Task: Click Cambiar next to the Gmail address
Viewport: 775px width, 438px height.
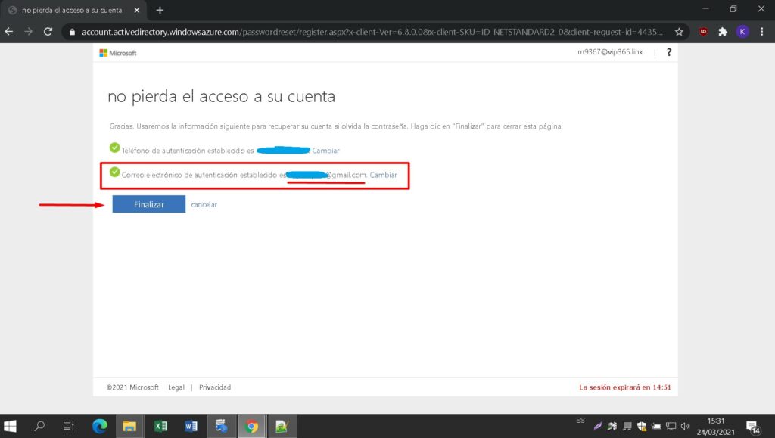Action: coord(383,175)
